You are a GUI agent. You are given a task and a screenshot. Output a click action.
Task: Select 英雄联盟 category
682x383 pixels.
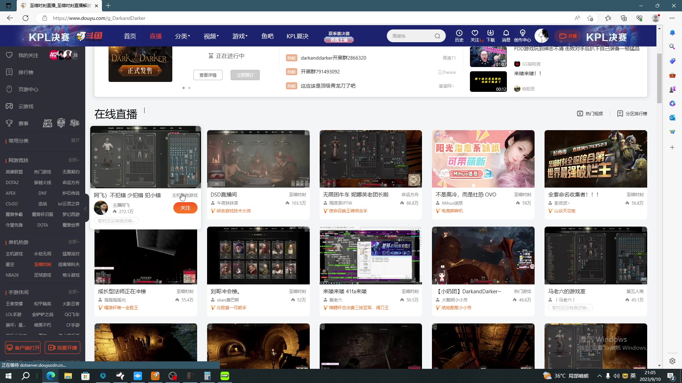pos(14,172)
